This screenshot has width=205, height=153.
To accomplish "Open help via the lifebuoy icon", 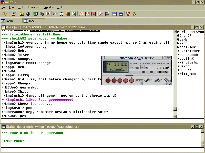I will pos(128,14).
